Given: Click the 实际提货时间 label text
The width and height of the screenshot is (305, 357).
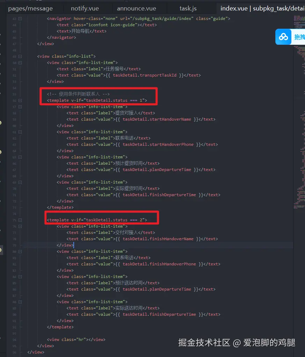Looking at the screenshot, I should 129,188.
